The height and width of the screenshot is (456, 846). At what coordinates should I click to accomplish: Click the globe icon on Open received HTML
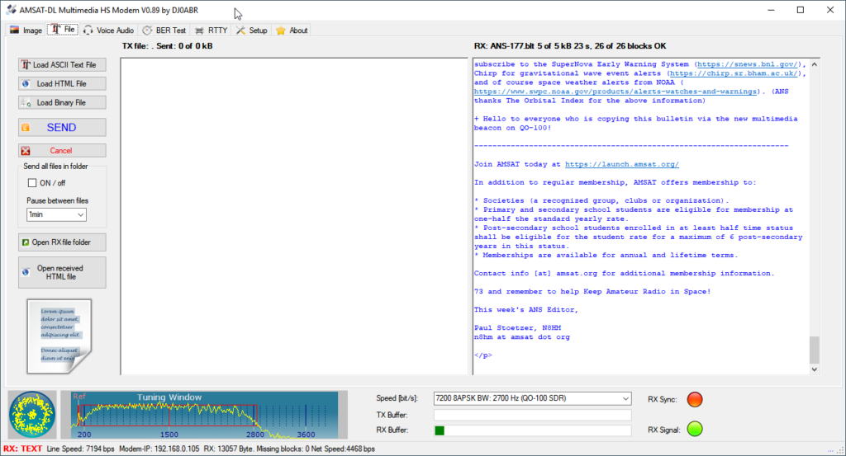26,272
